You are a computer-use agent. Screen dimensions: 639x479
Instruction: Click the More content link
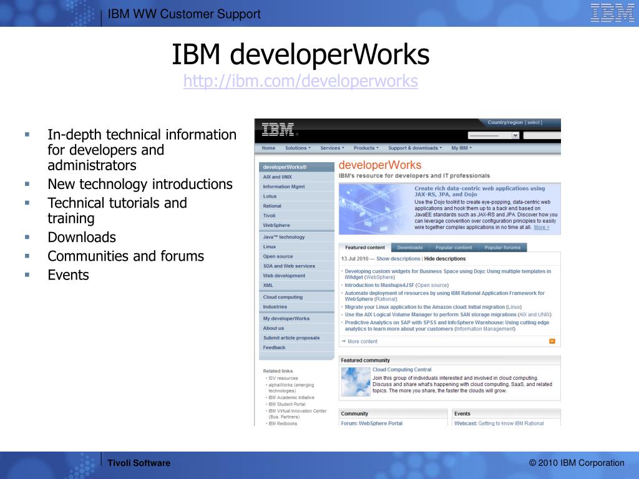coord(363,341)
